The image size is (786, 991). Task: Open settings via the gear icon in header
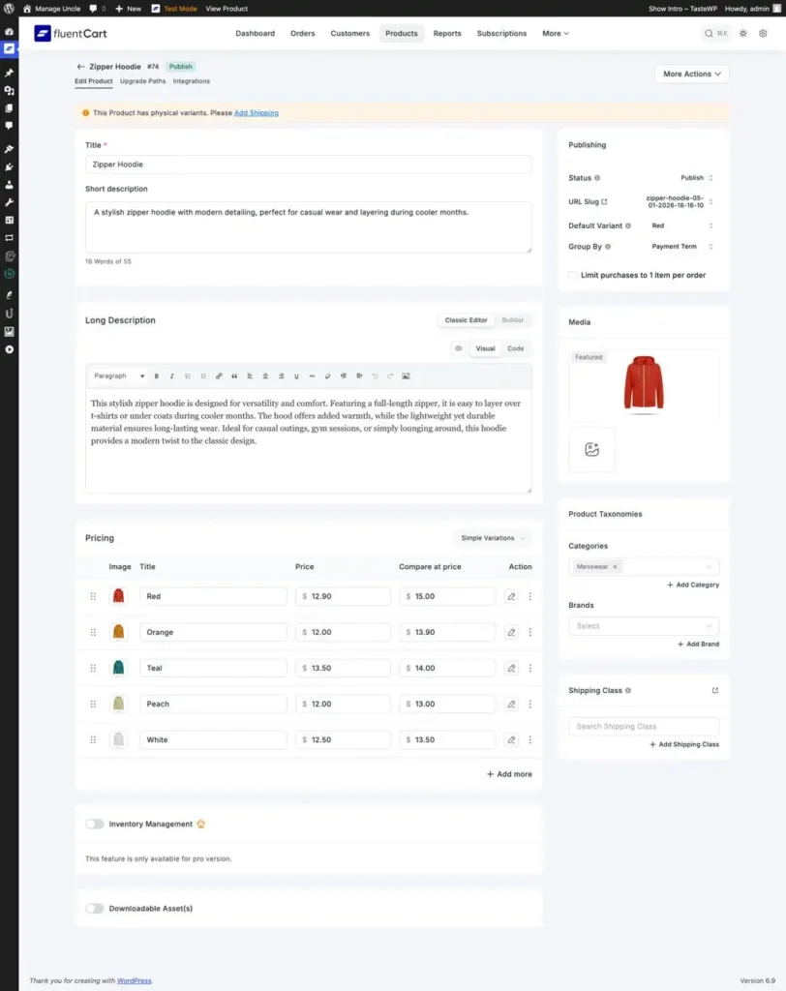(763, 33)
